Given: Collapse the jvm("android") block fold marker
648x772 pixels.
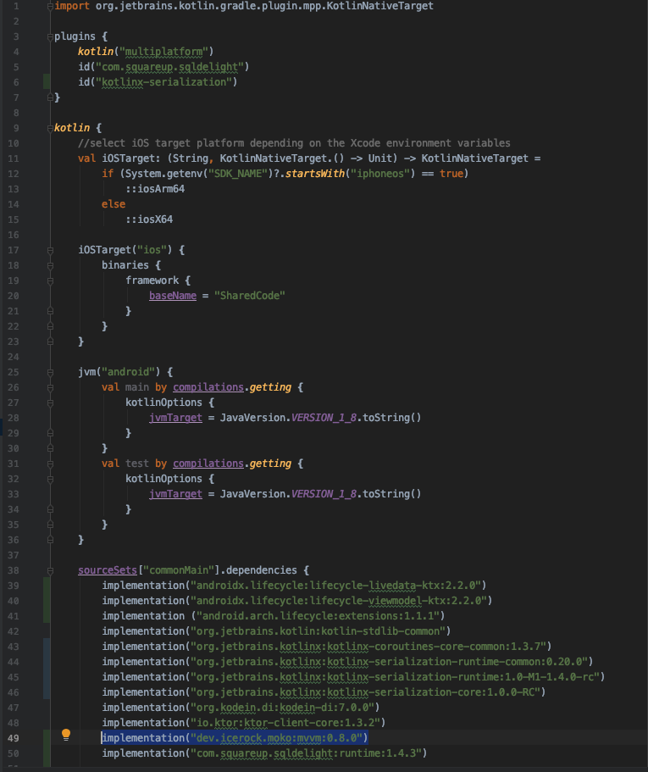Looking at the screenshot, I should (50, 373).
